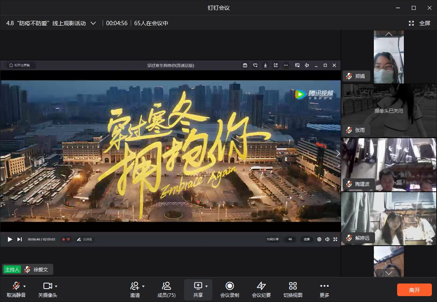Expand the 共享 share dropdown arrow
The image size is (437, 302).
point(206,286)
